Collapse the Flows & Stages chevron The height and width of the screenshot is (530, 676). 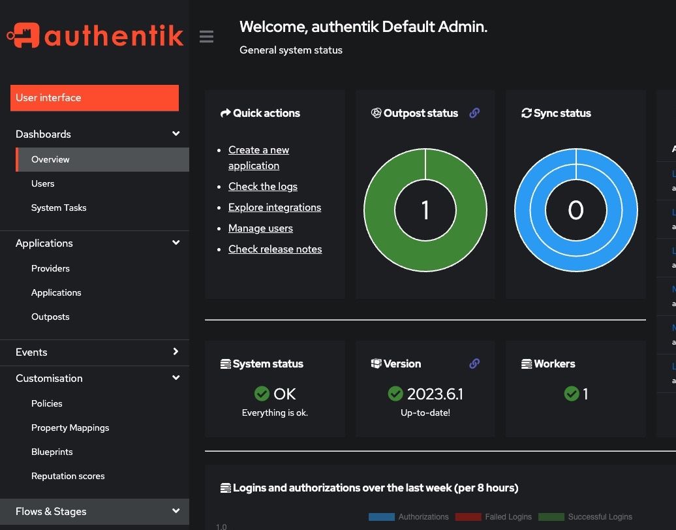176,511
